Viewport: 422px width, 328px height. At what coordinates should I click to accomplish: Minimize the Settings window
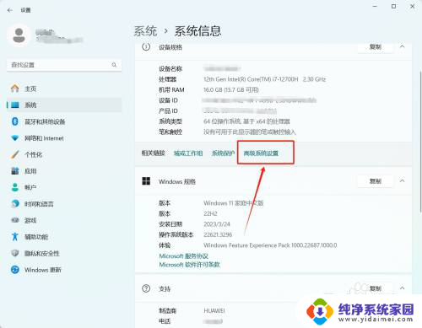(x=375, y=6)
